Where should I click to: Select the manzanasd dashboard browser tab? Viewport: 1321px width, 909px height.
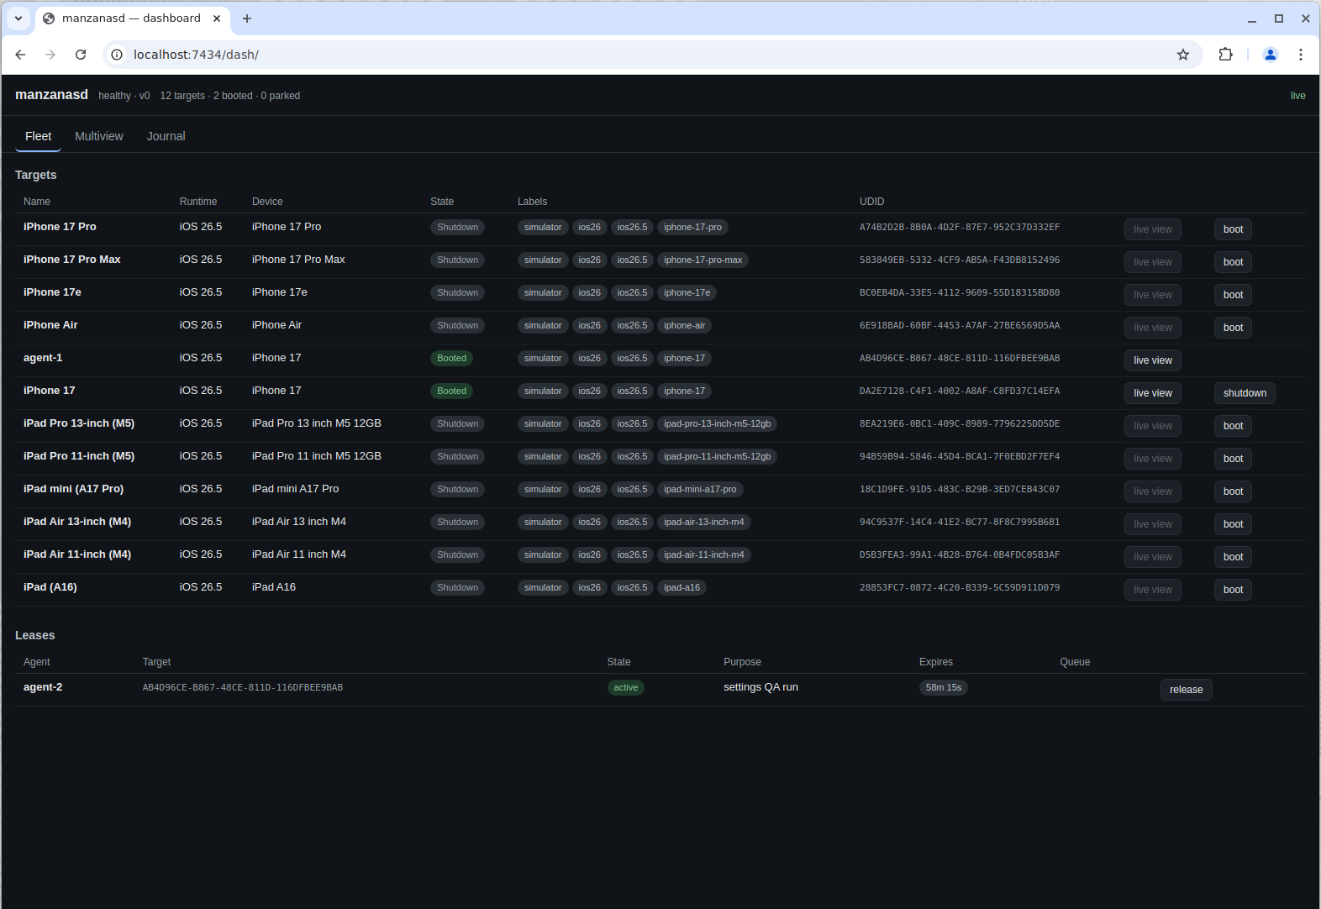132,18
